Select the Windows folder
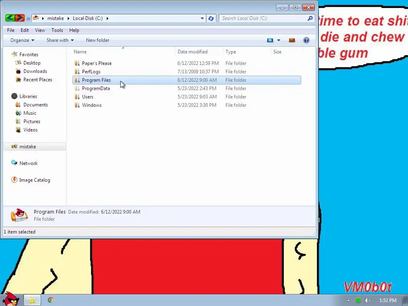Viewport: 408px width, 306px height. (x=92, y=105)
